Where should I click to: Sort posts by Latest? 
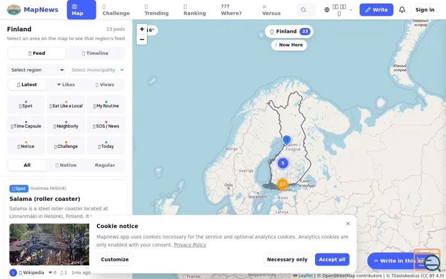coord(27,85)
